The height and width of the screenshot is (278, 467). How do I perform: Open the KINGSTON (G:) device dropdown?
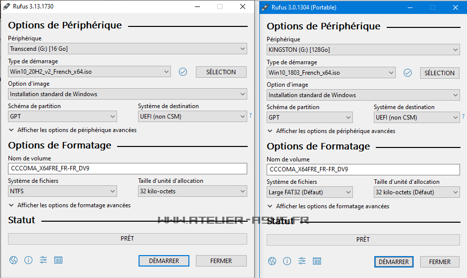[x=363, y=49]
